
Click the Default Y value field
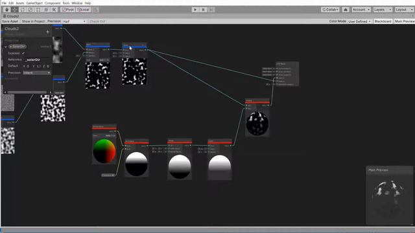pos(38,66)
